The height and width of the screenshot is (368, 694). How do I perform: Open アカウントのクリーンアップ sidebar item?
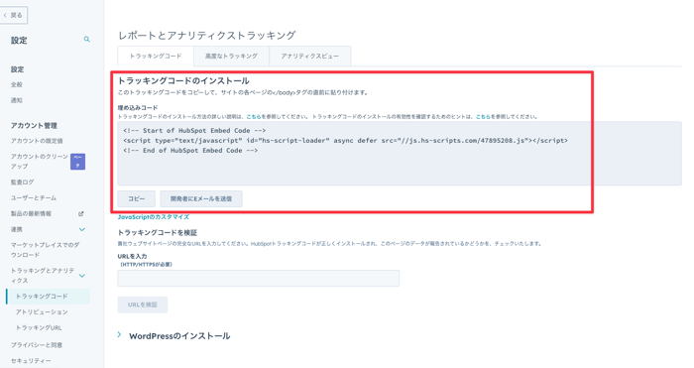[40, 162]
